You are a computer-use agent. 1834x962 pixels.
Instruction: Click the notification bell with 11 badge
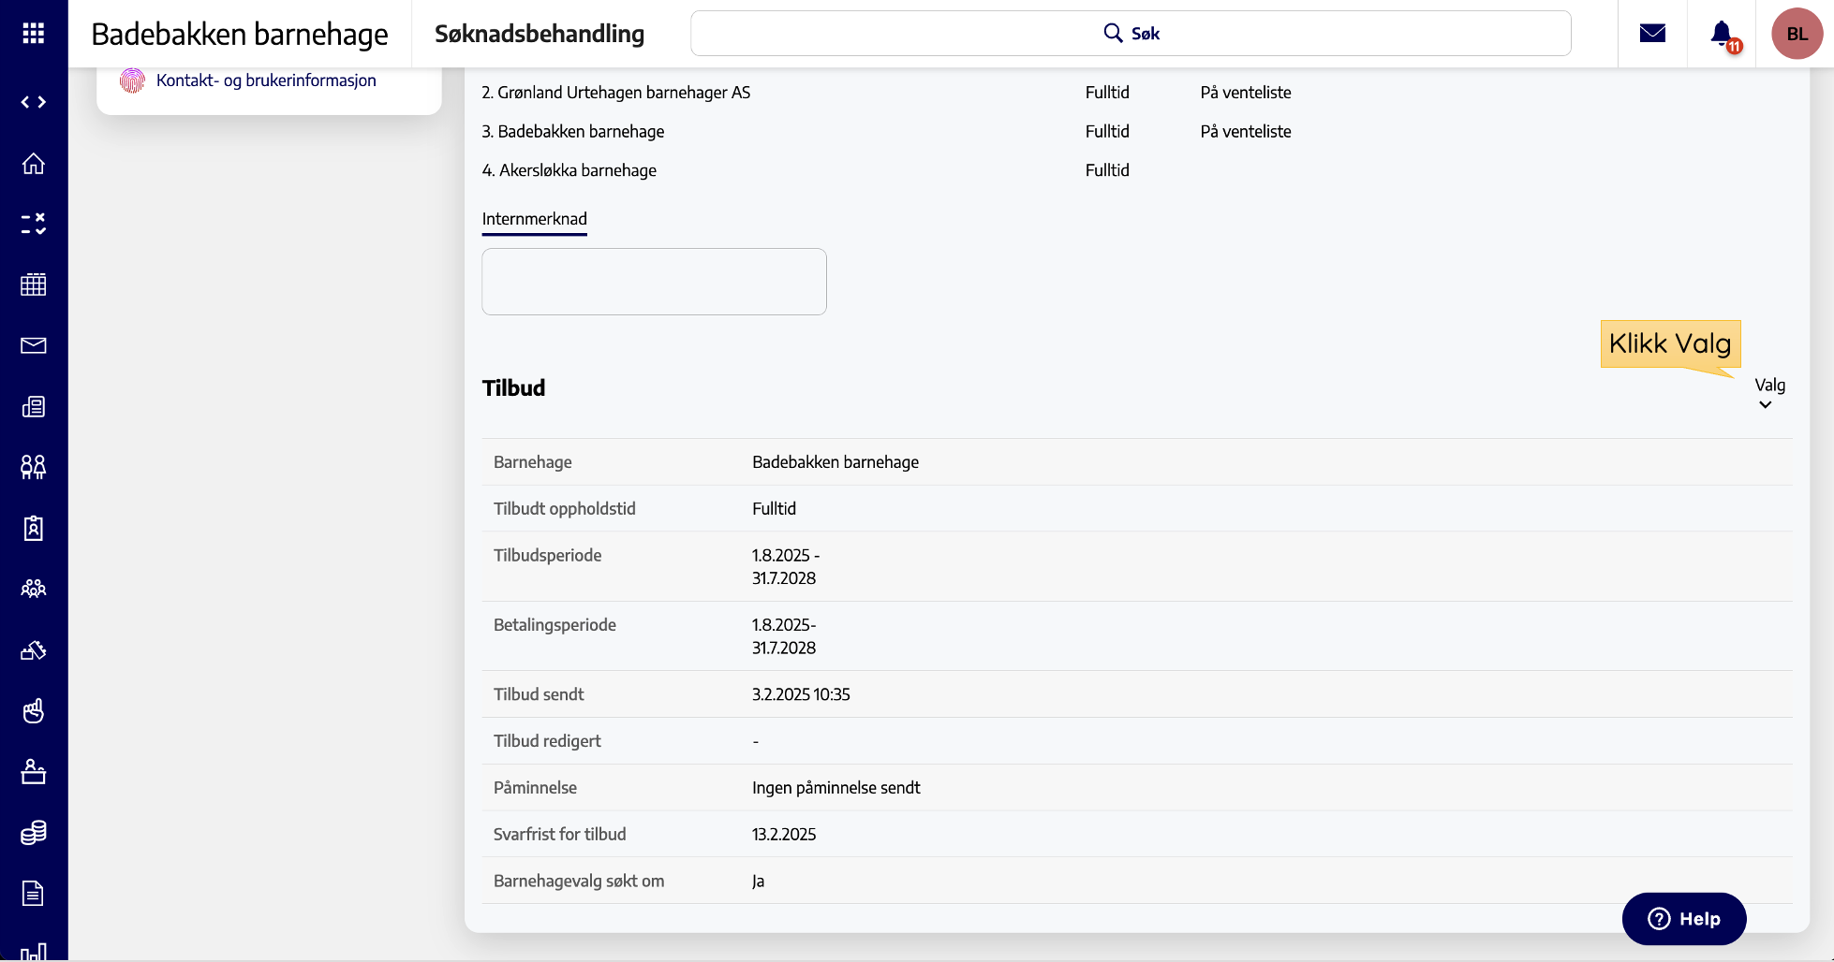pyautogui.click(x=1722, y=35)
